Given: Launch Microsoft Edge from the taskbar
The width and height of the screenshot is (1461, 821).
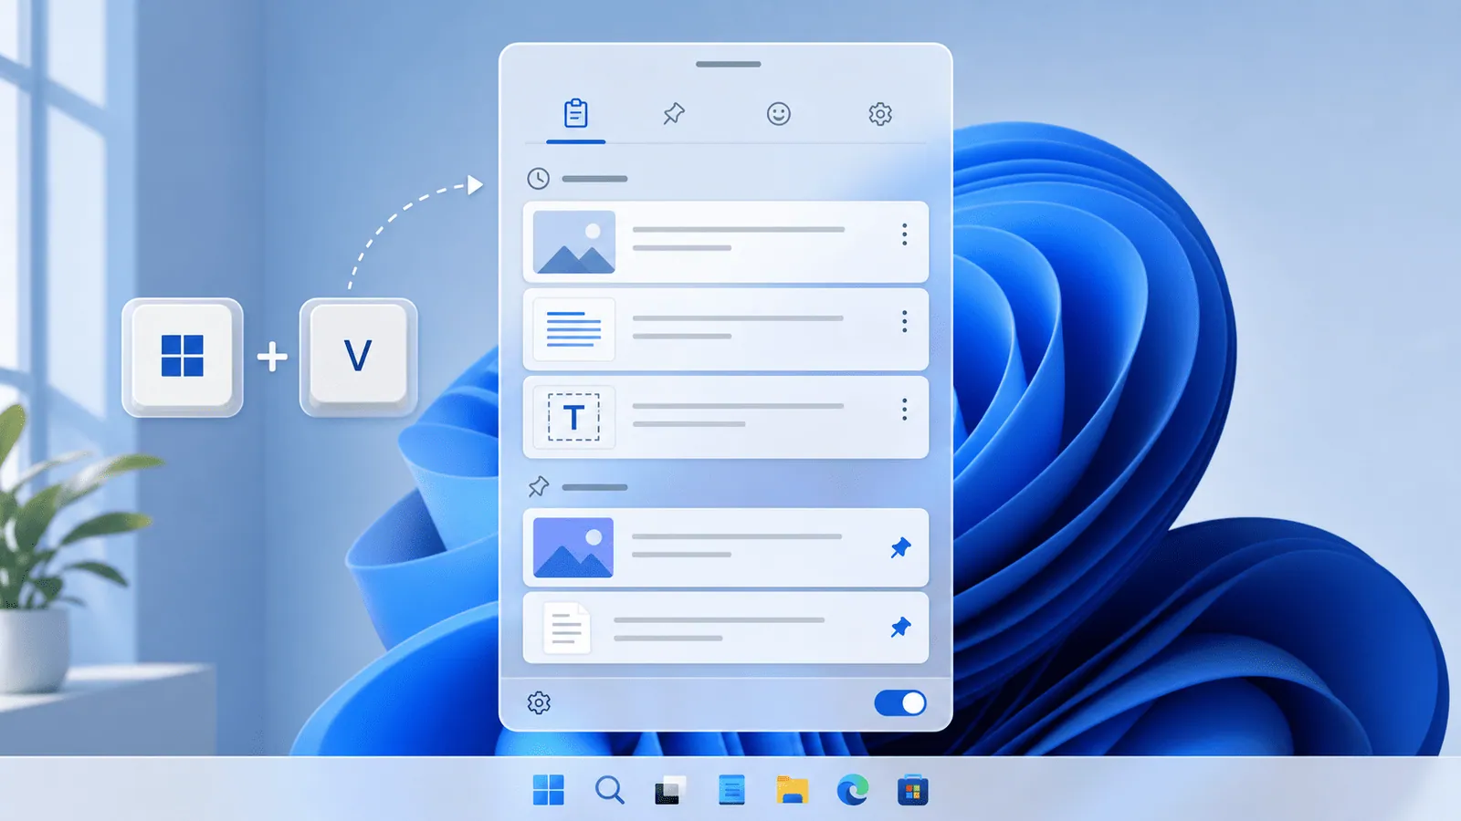Looking at the screenshot, I should coord(853,790).
